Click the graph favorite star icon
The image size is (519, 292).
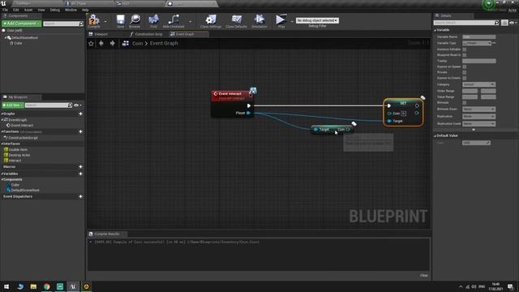91,43
